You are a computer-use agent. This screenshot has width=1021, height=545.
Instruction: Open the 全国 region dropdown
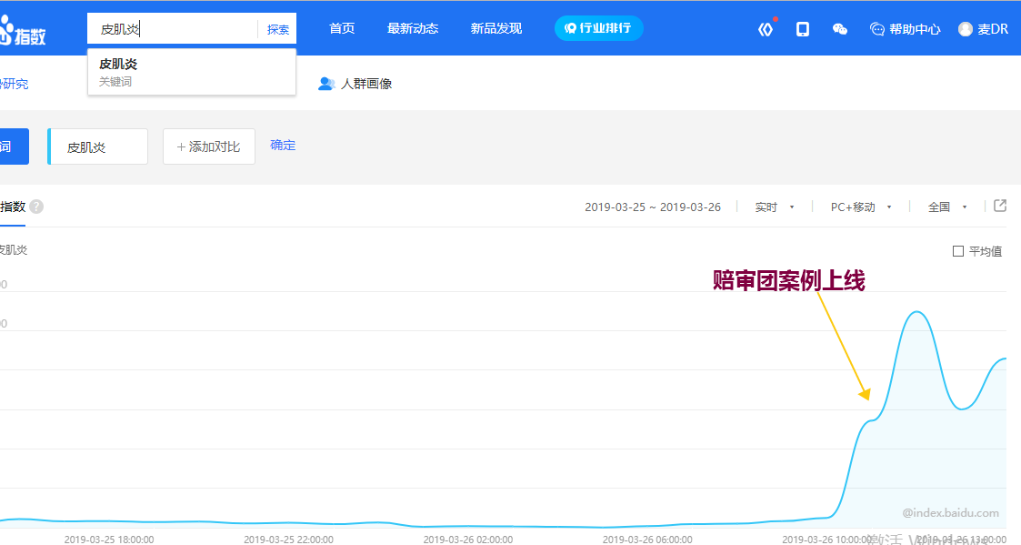click(946, 207)
